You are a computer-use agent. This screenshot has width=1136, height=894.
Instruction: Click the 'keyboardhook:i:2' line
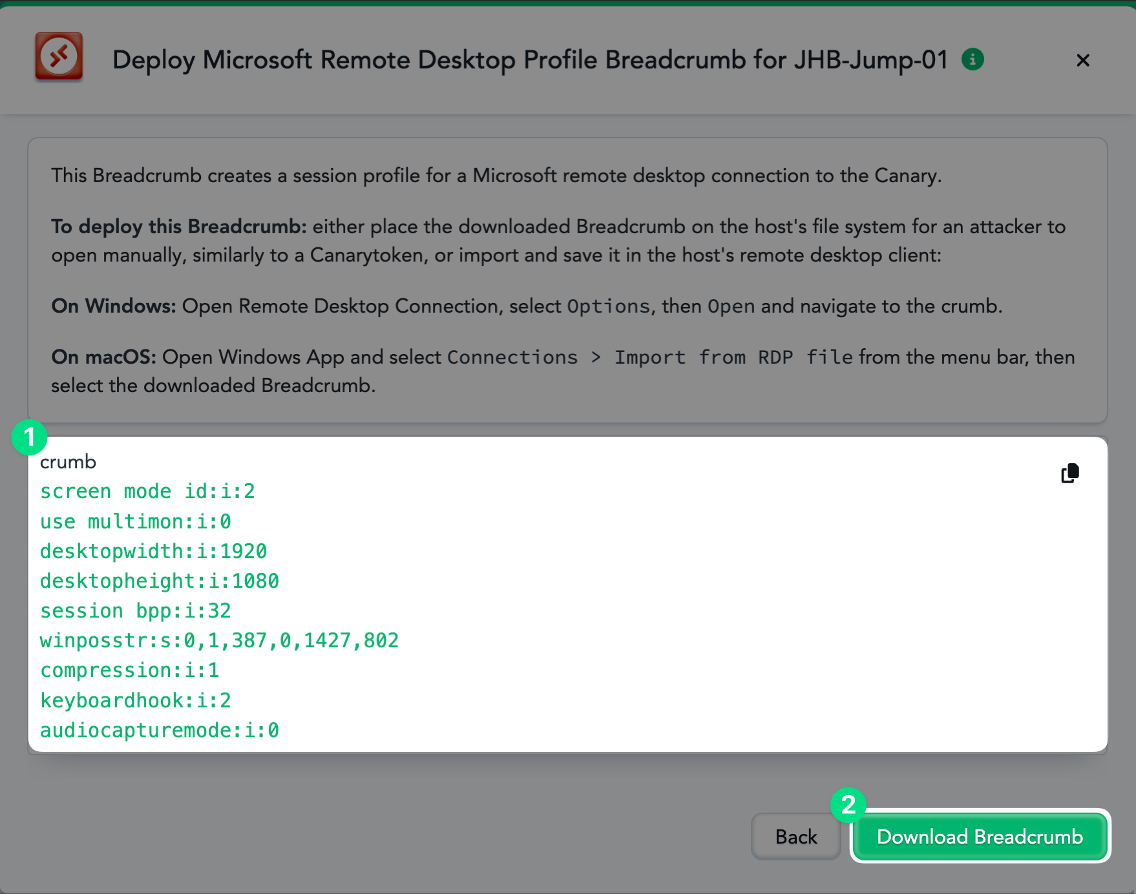tap(136, 700)
